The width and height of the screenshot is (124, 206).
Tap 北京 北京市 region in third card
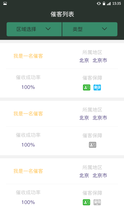[x=93, y=175]
